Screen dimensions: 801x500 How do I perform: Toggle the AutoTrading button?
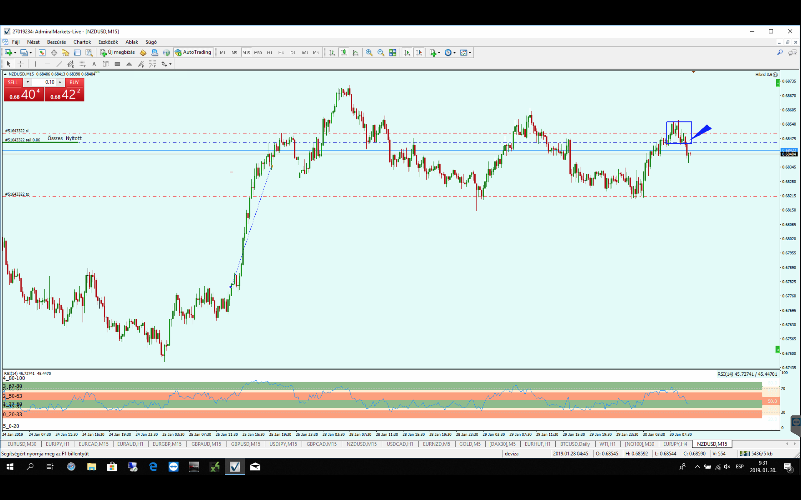click(193, 52)
